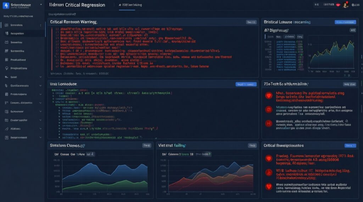The image size is (363, 202).
Task: Click the small icon left of the header tab label
Action: pyautogui.click(x=120, y=5)
